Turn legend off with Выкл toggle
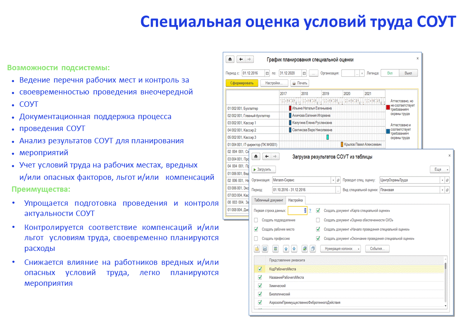This screenshot has height=326, width=462. point(409,73)
